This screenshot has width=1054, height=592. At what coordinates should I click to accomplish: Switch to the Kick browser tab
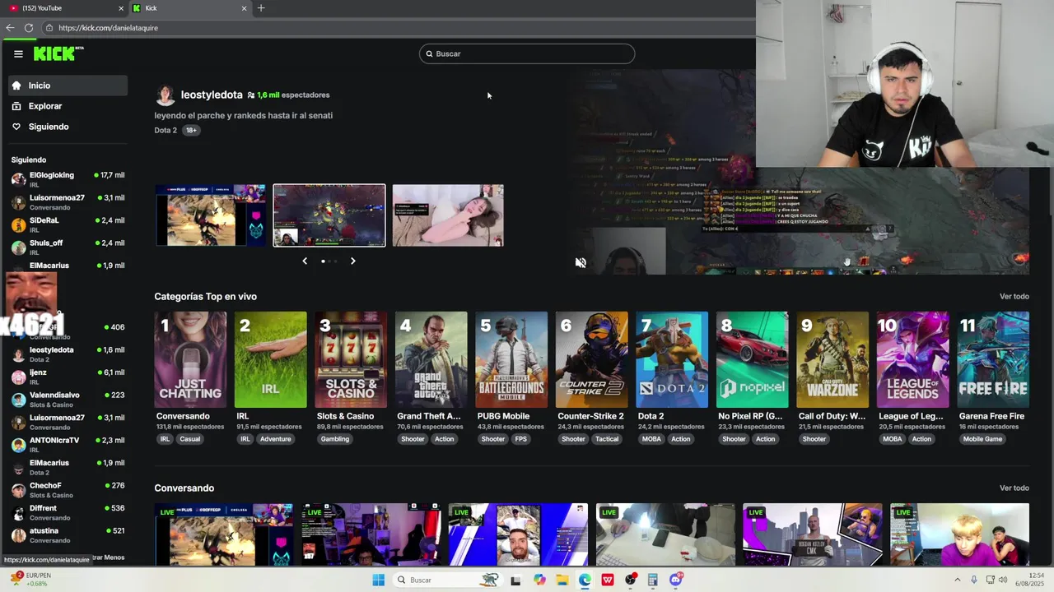(189, 8)
